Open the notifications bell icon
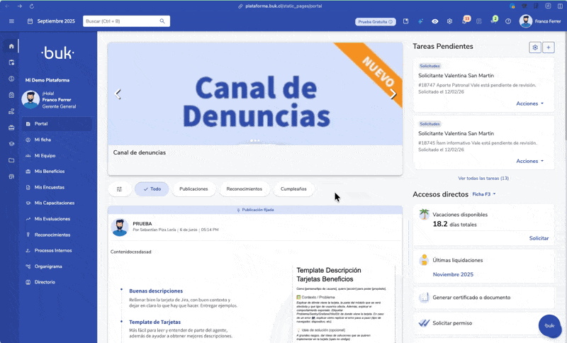 (x=464, y=21)
